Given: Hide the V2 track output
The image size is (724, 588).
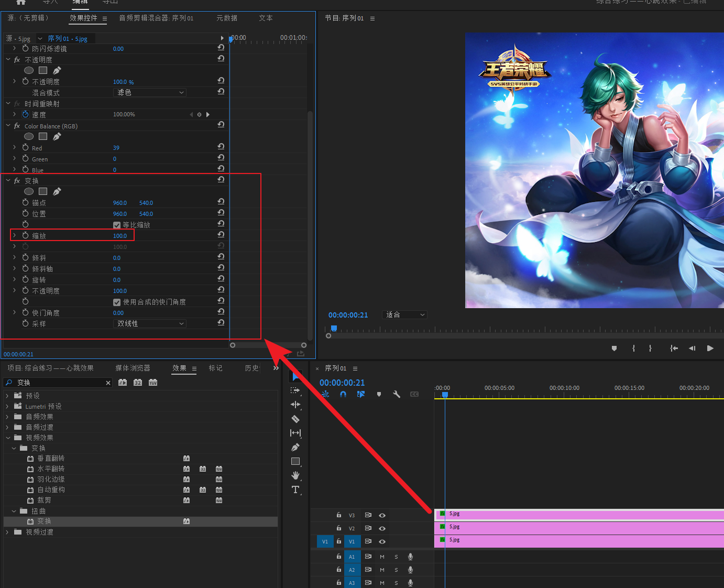Looking at the screenshot, I should click(382, 528).
